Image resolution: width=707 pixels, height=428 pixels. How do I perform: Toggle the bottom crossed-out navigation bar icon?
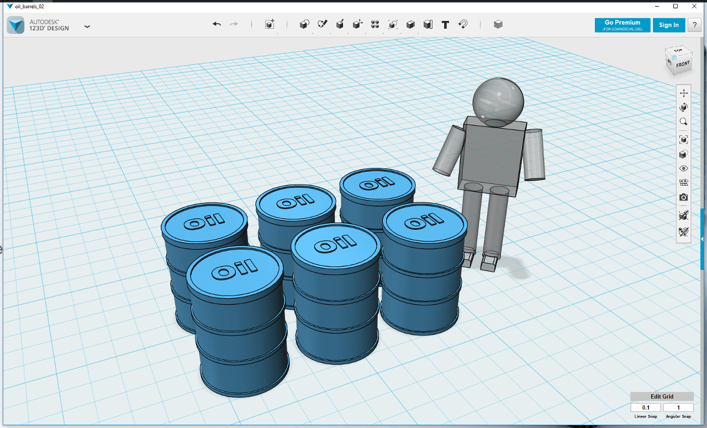point(684,231)
